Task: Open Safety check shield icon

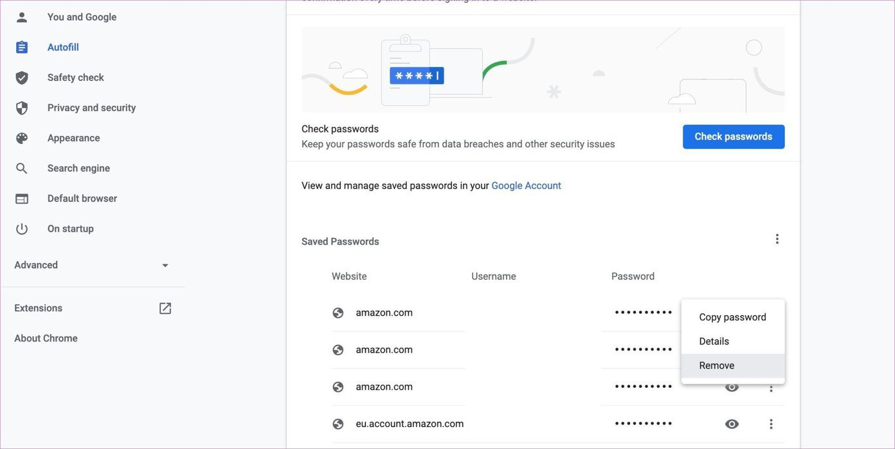Action: click(x=22, y=78)
